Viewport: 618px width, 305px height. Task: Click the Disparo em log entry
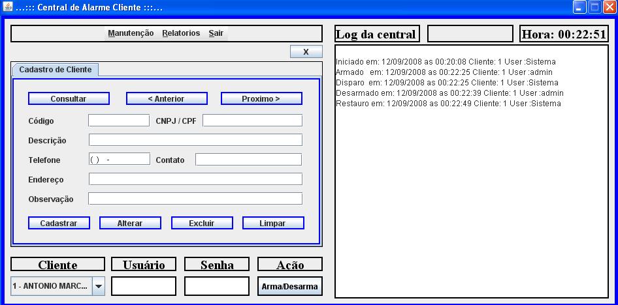pos(447,83)
